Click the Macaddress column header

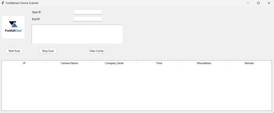(x=204, y=63)
